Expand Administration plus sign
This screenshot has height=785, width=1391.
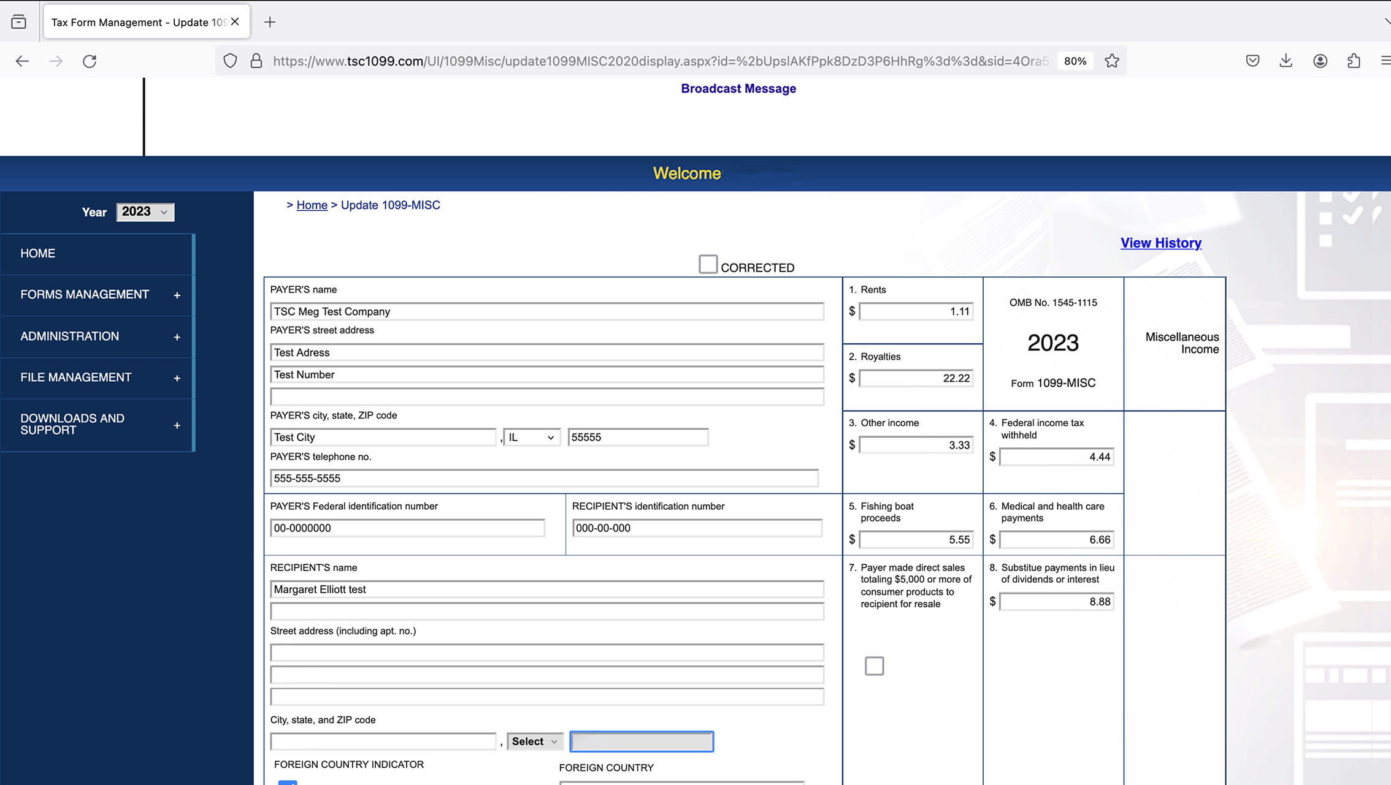(x=177, y=337)
